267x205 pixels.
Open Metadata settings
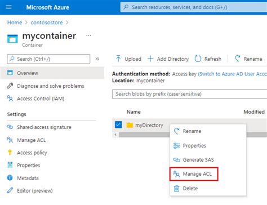[28, 178]
